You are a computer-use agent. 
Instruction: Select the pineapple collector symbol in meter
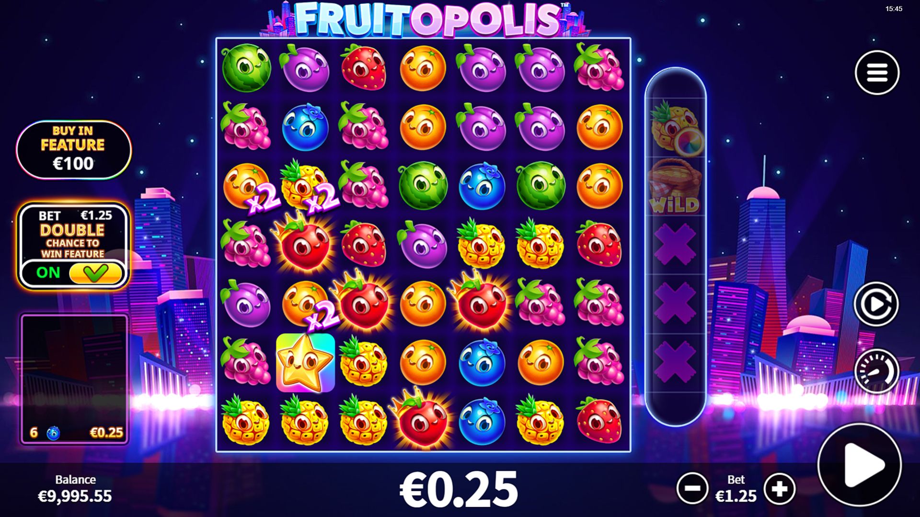[x=676, y=127]
